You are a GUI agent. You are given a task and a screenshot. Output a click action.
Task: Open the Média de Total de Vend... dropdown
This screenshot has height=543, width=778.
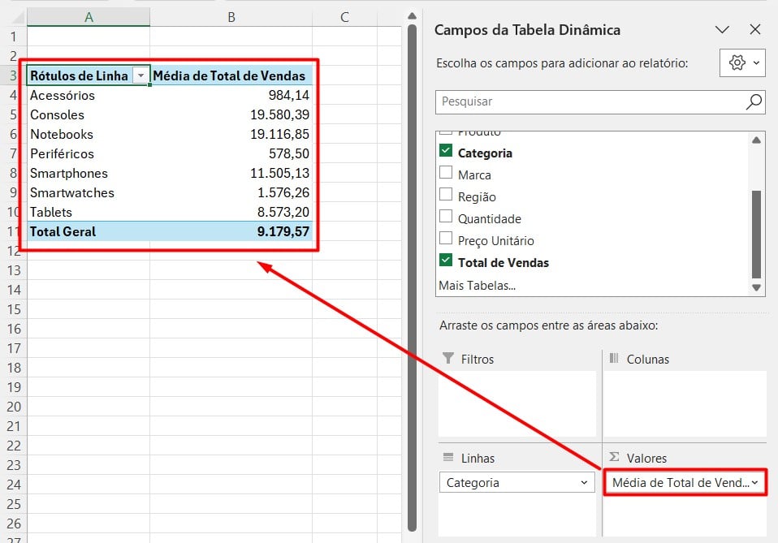point(755,482)
